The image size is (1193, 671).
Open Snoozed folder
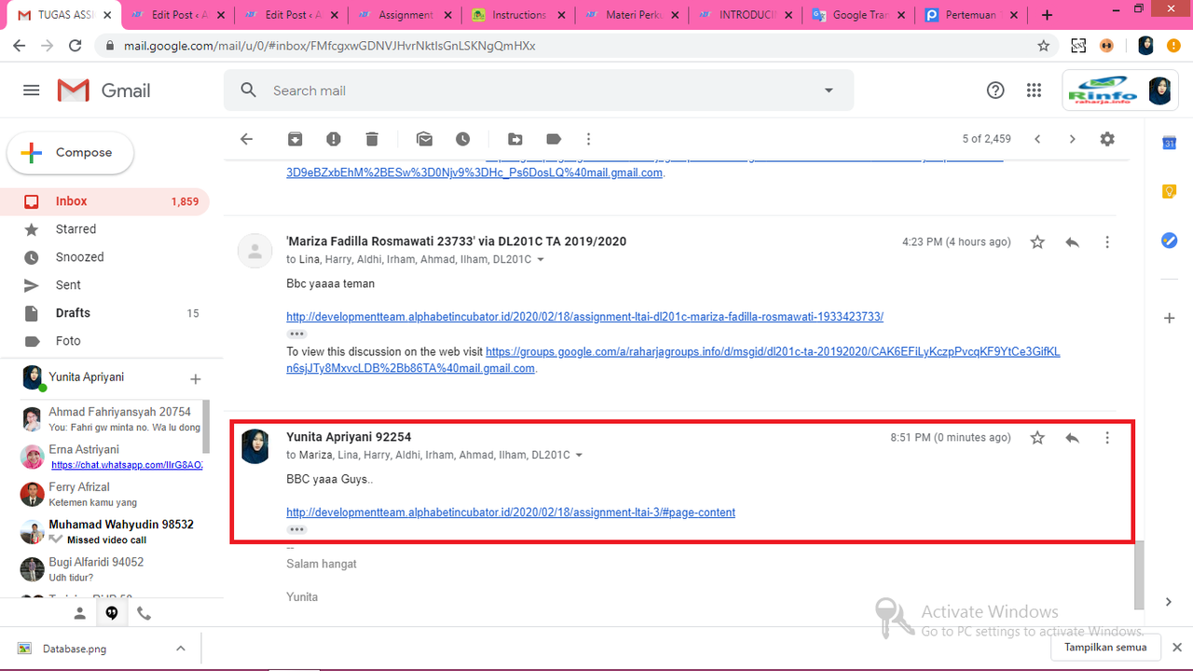104,257
